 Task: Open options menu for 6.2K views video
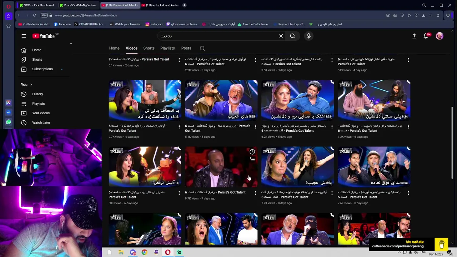[332, 126]
